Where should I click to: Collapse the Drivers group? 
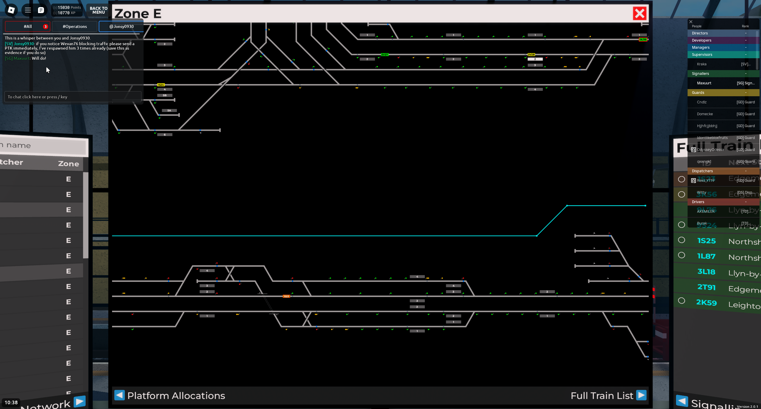coord(746,202)
